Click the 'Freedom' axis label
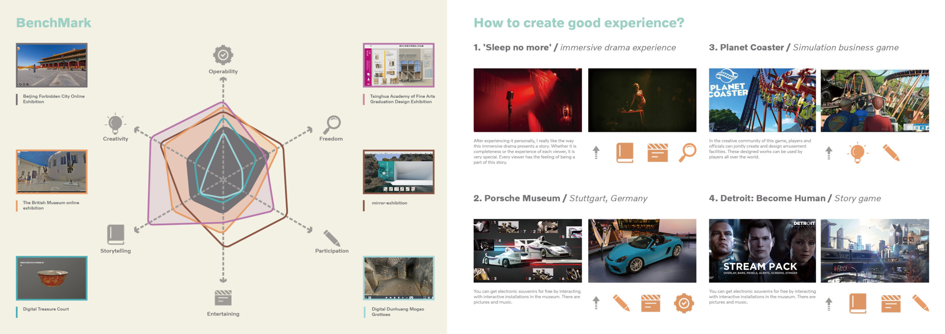This screenshot has width=945, height=334. (331, 139)
